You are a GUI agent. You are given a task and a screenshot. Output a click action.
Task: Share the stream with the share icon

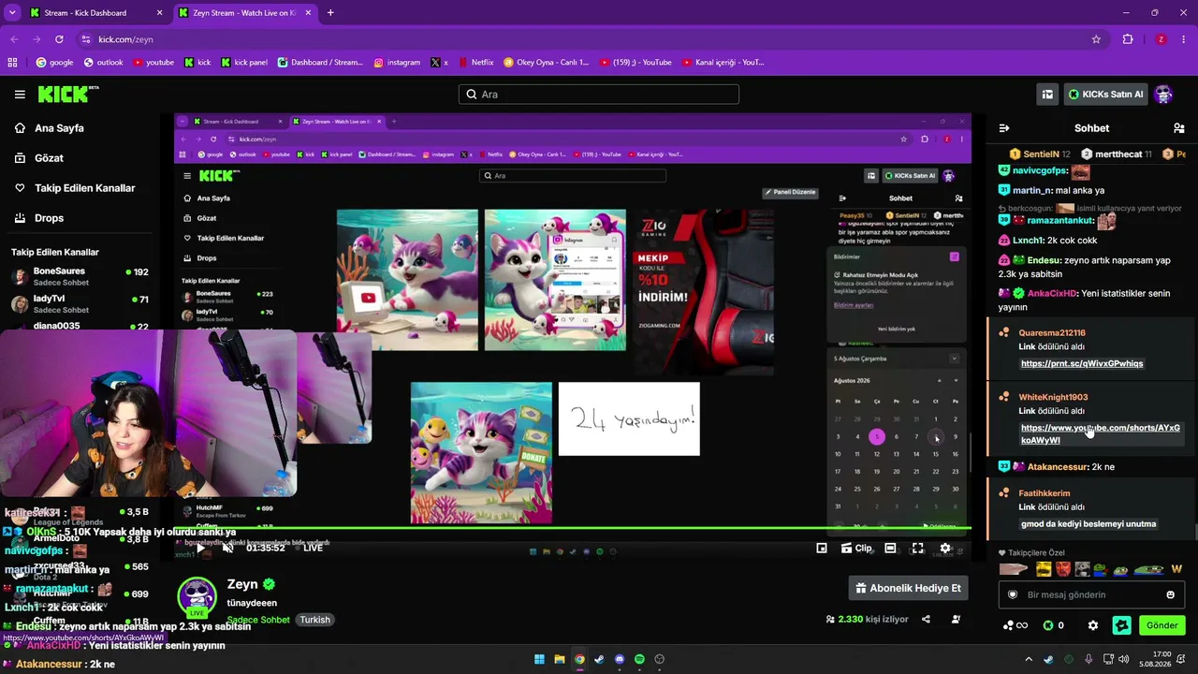click(x=926, y=619)
